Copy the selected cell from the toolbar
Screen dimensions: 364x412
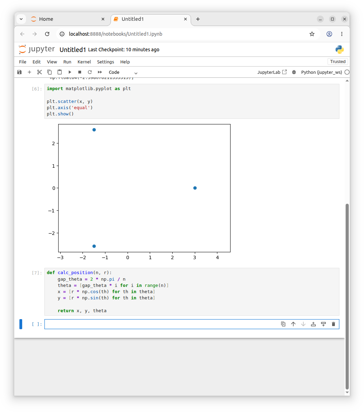tap(50, 72)
